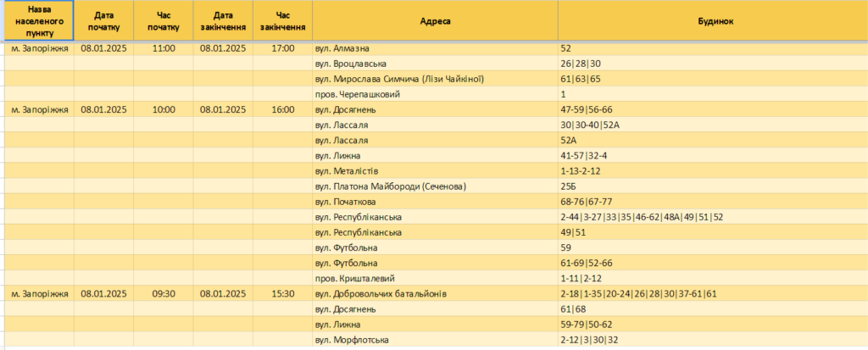Select the cell 'вул. Морфлотська'

click(x=435, y=340)
